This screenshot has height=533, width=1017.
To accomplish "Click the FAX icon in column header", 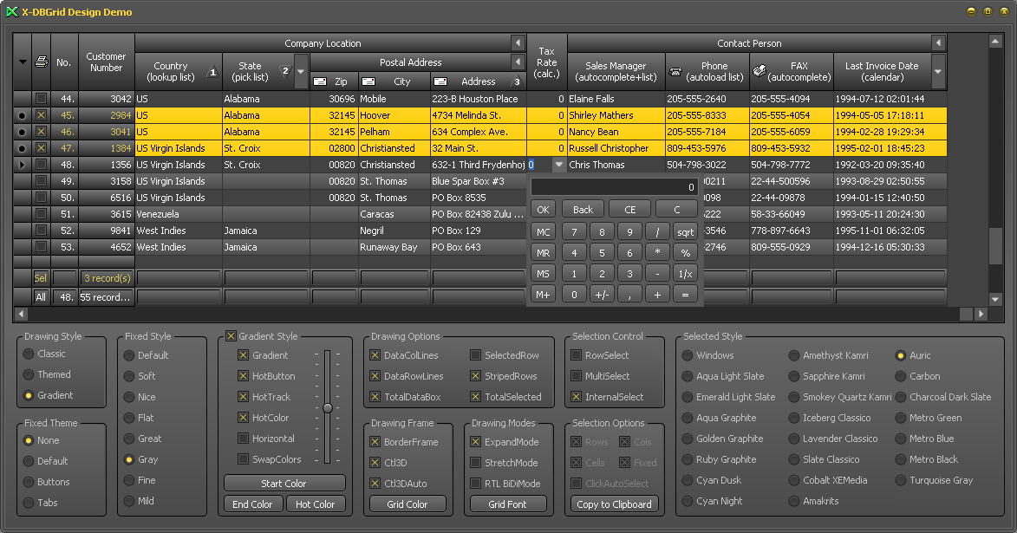I will pos(759,70).
